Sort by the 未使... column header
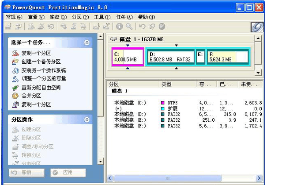301x185 pixels. [250, 84]
